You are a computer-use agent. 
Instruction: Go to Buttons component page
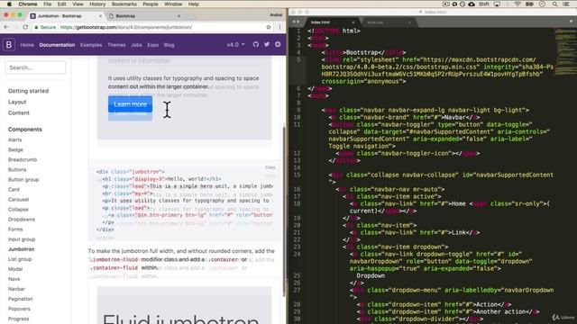pos(17,169)
